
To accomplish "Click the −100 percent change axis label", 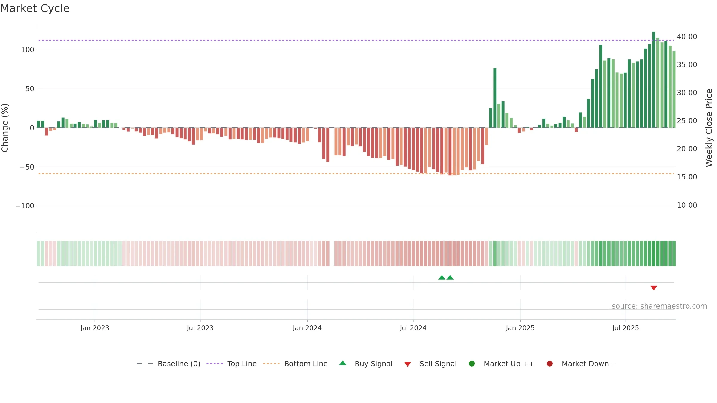I will (x=25, y=206).
